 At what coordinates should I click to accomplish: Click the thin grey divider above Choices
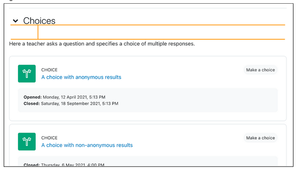click(148, 8)
